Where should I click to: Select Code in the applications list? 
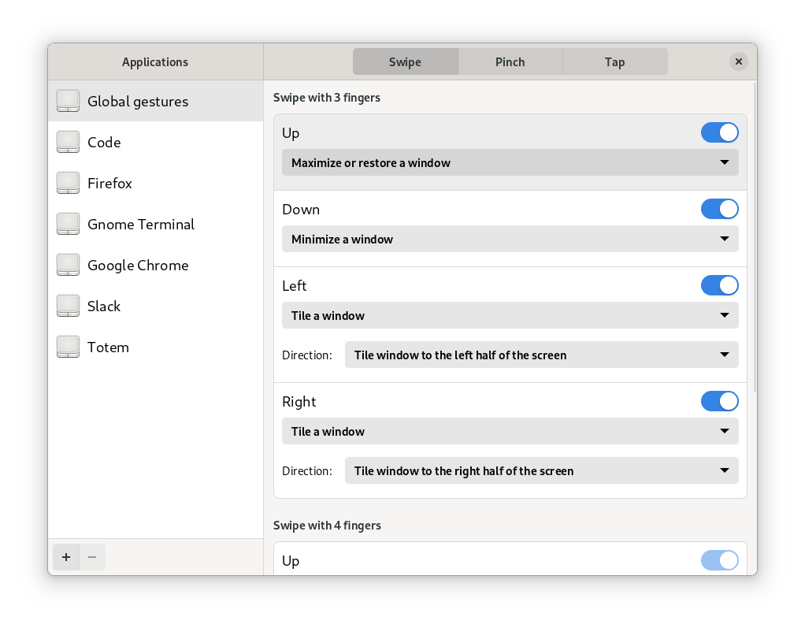[x=155, y=143]
